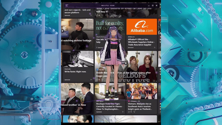Open 'watching archive footage' headline
The height and width of the screenshot is (125, 222).
(x=76, y=41)
